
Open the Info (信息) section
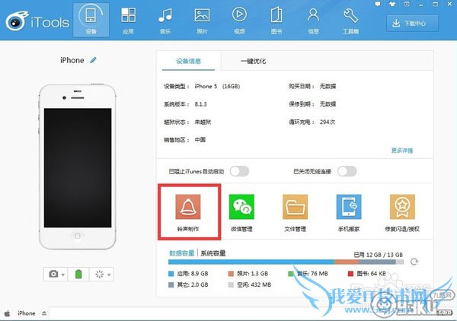(313, 20)
